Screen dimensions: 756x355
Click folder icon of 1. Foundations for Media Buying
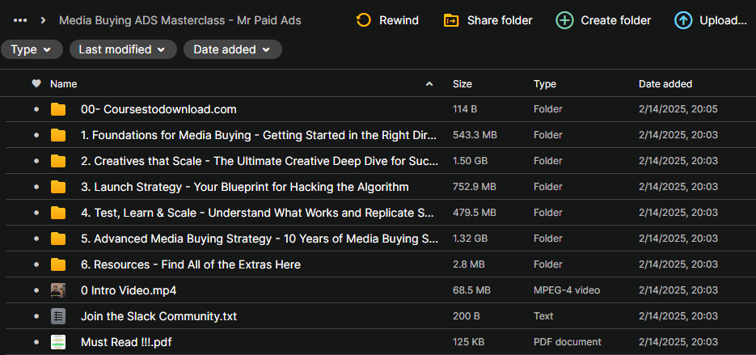pyautogui.click(x=58, y=135)
